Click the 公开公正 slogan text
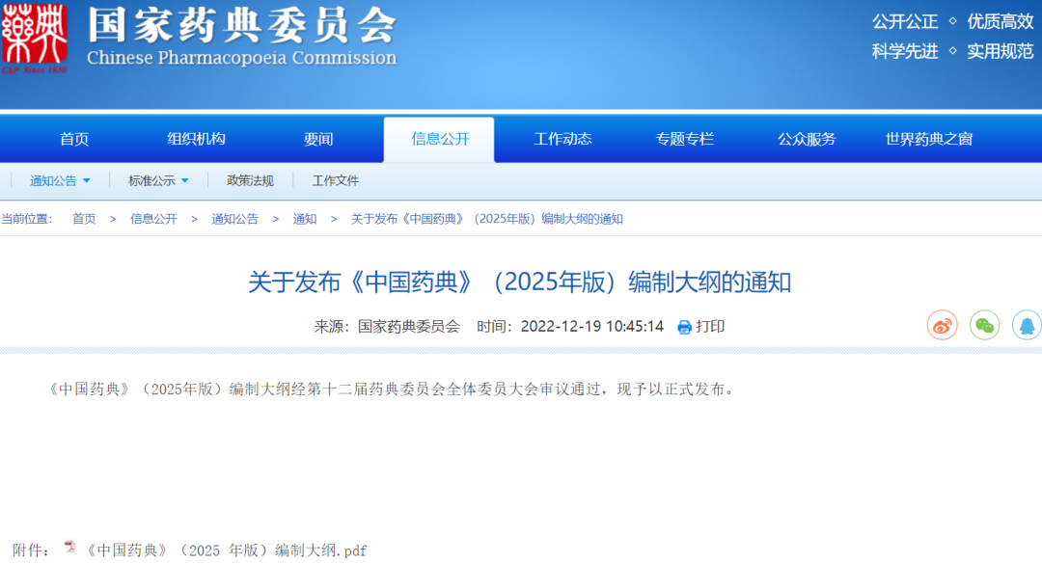 click(x=904, y=22)
